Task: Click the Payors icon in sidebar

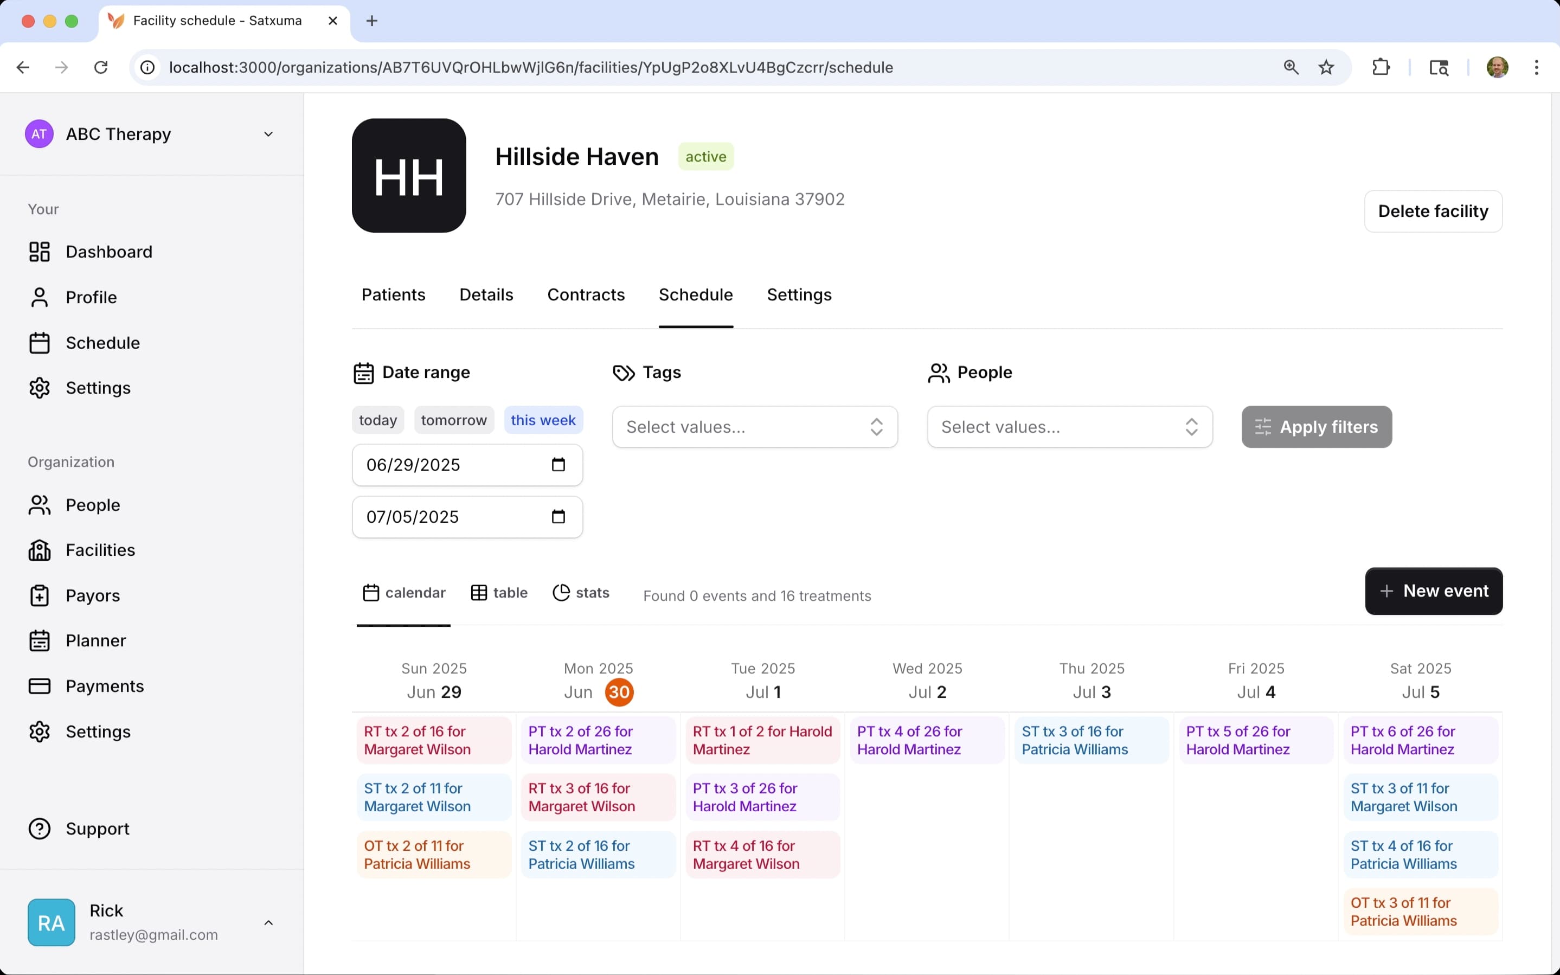Action: click(40, 595)
